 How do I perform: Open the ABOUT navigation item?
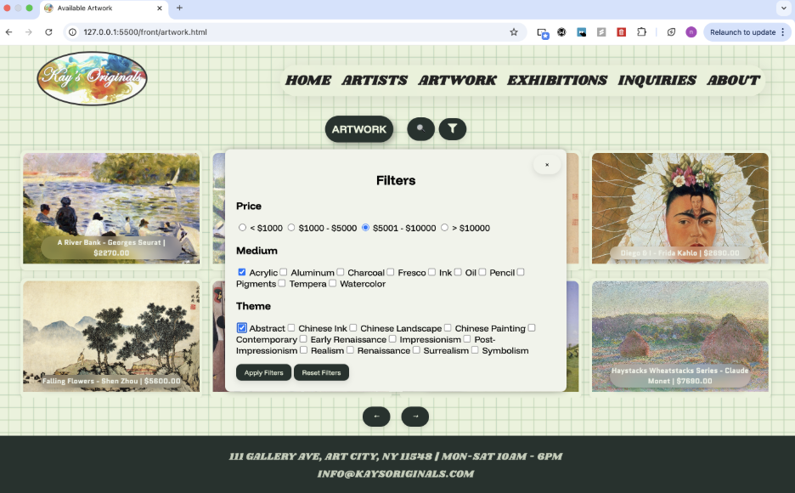[733, 80]
